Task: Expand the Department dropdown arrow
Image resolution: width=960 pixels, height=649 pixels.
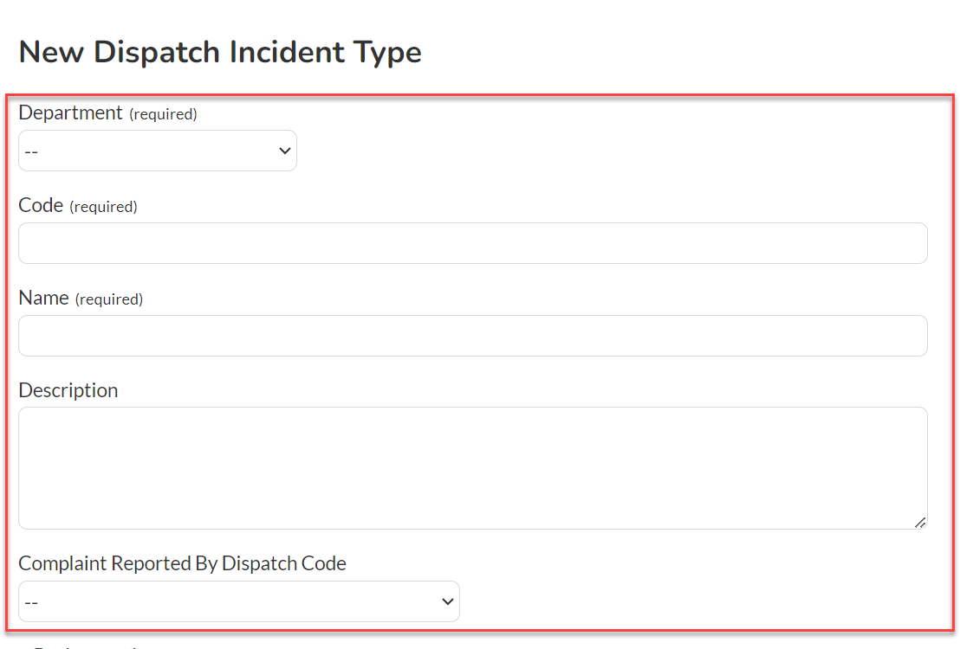Action: (x=285, y=151)
